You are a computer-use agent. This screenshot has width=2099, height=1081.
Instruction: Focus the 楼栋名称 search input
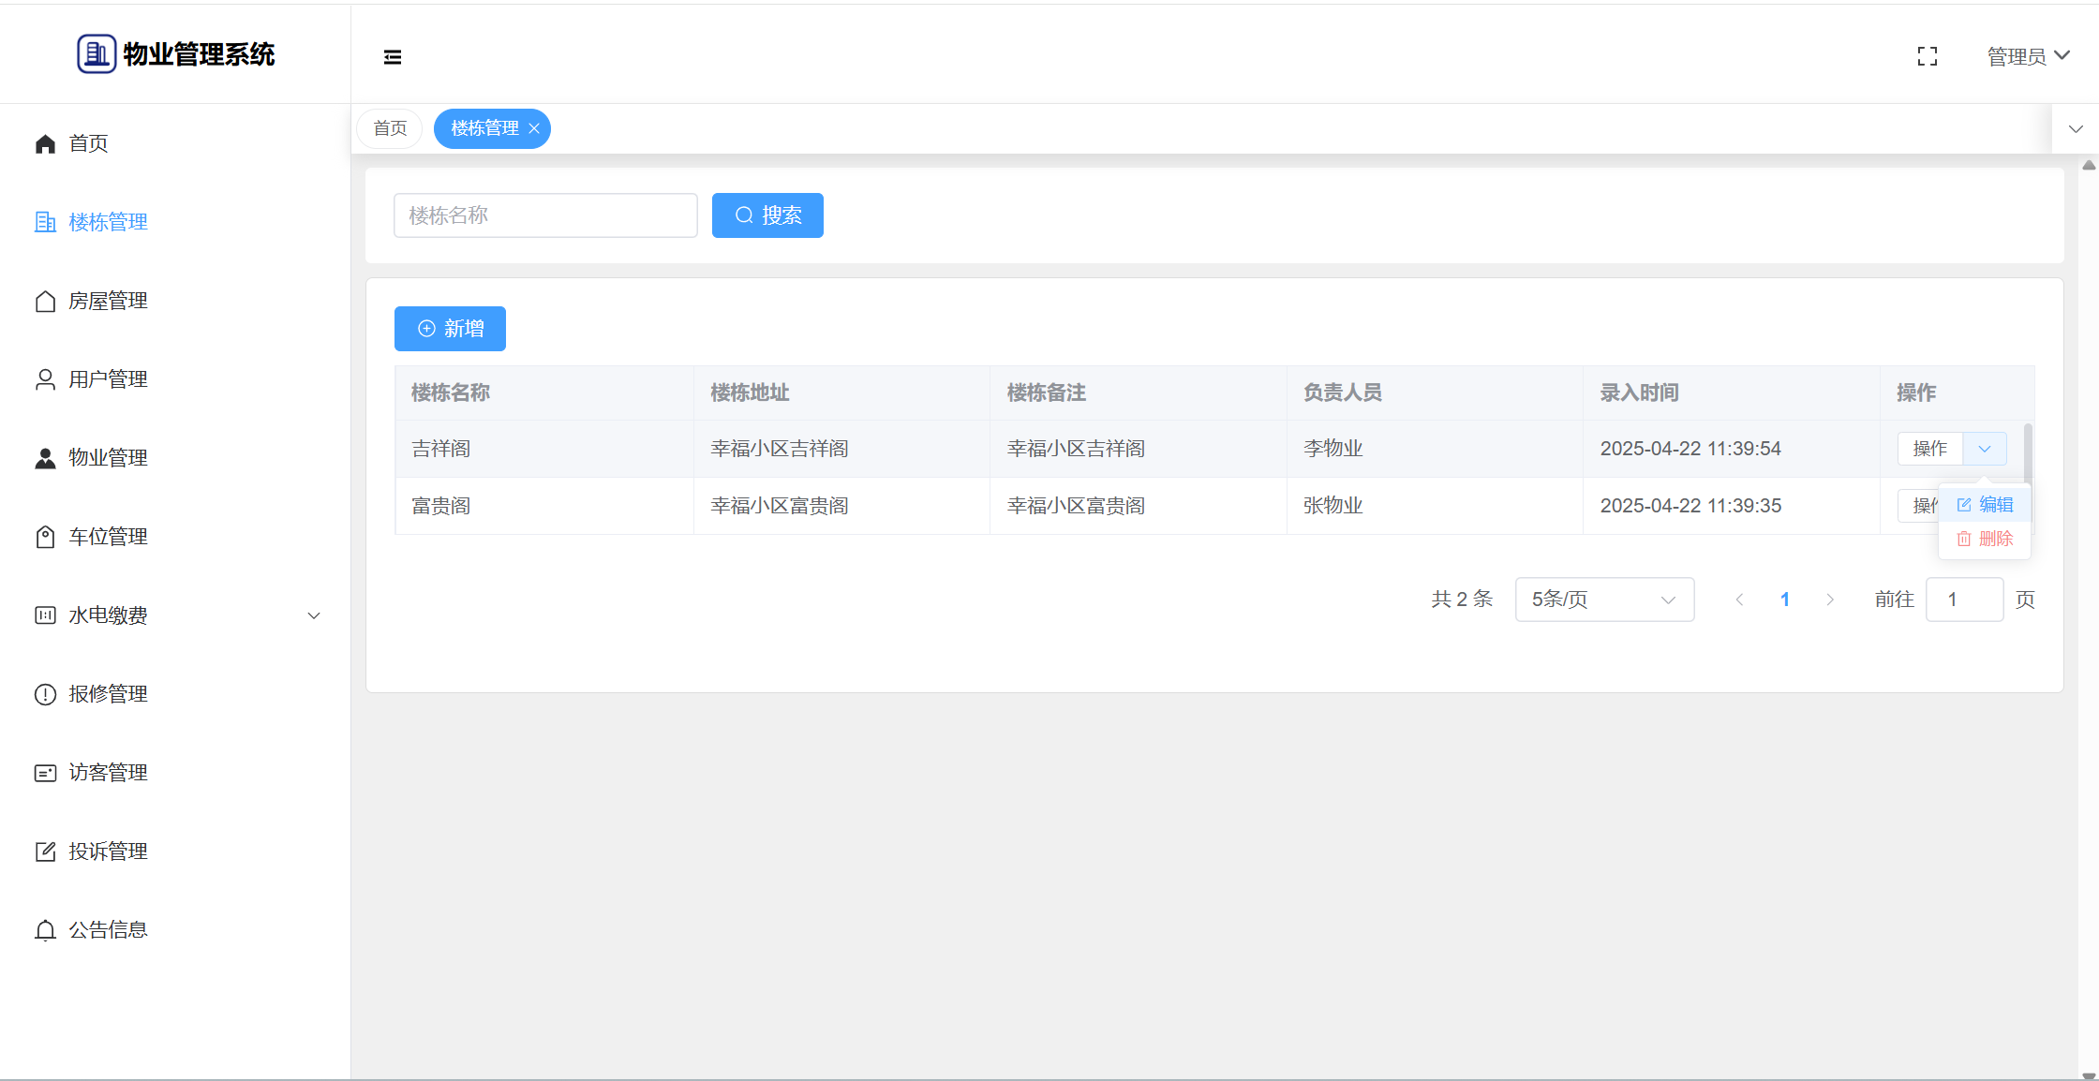tap(545, 215)
